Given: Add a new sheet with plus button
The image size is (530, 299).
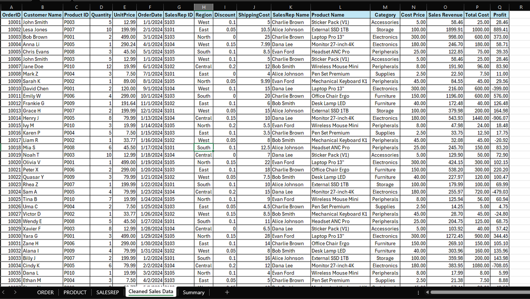Looking at the screenshot, I should click(227, 292).
